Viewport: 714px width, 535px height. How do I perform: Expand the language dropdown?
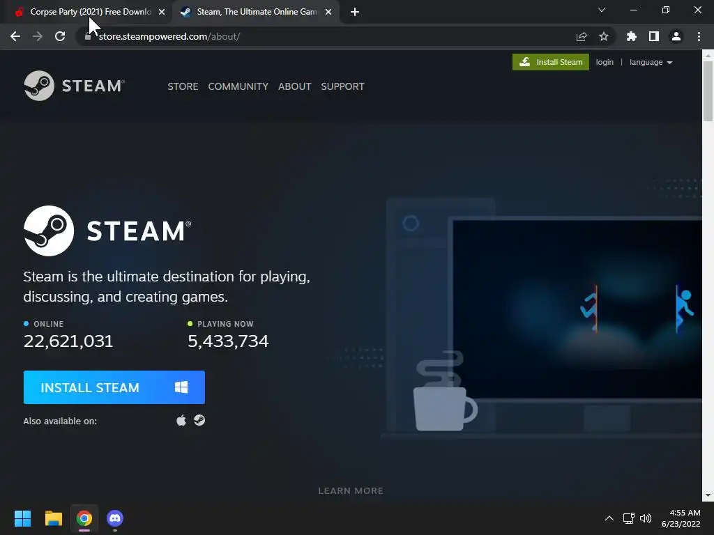point(651,62)
